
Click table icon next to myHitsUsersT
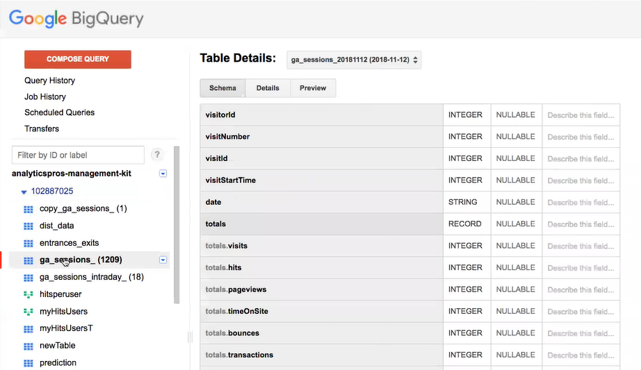[29, 329]
